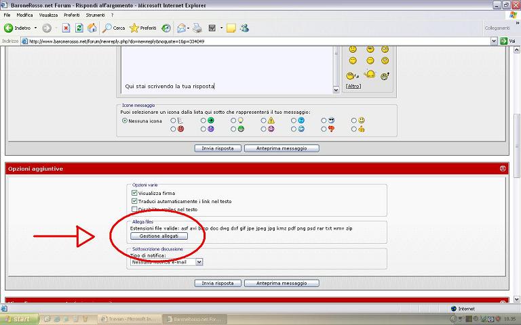Select the warning triangle message icon option
521x325 pixels.
[x=262, y=121]
